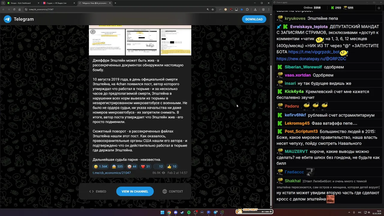Image resolution: width=384 pixels, height=216 pixels.
Task: Click username Shakhal in chat
Action: [292, 181]
